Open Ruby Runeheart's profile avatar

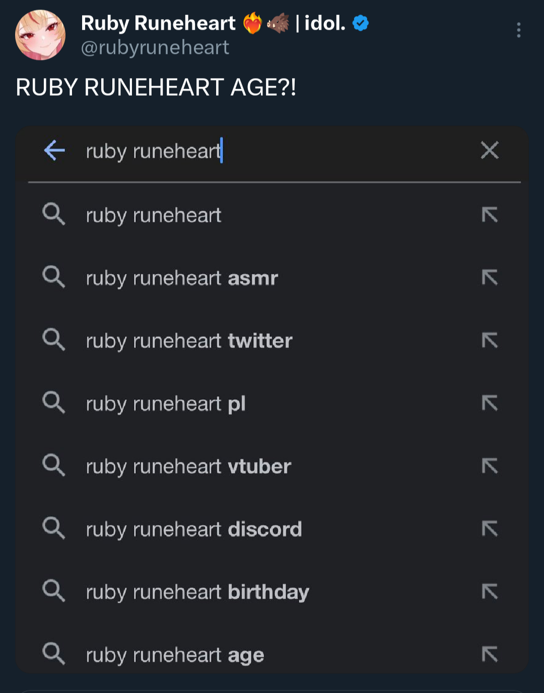pyautogui.click(x=40, y=35)
